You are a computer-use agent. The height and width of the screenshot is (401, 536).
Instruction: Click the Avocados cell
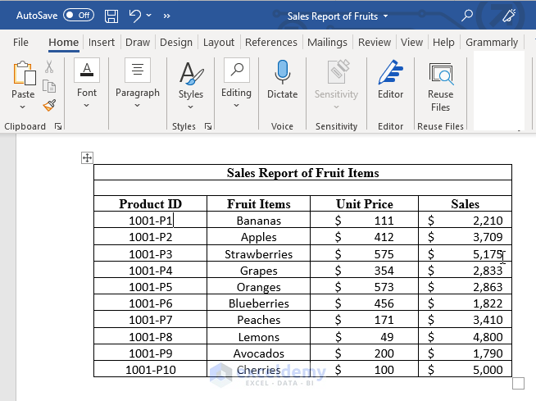coord(259,353)
